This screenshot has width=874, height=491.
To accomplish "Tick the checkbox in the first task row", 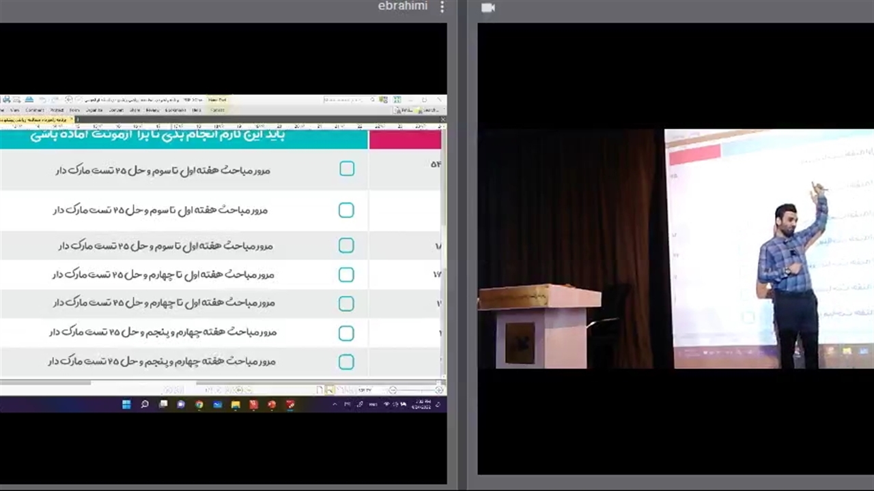I will tap(347, 169).
